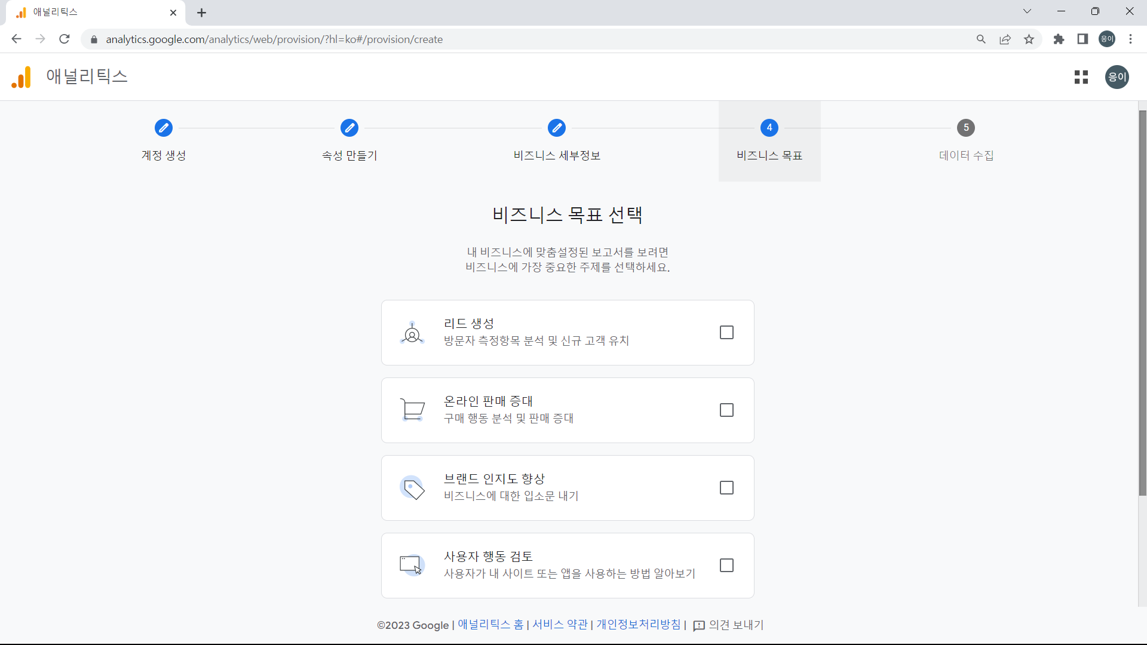Click the shopping cart icon for 온라인 판매 증대
This screenshot has width=1147, height=645.
click(x=412, y=410)
